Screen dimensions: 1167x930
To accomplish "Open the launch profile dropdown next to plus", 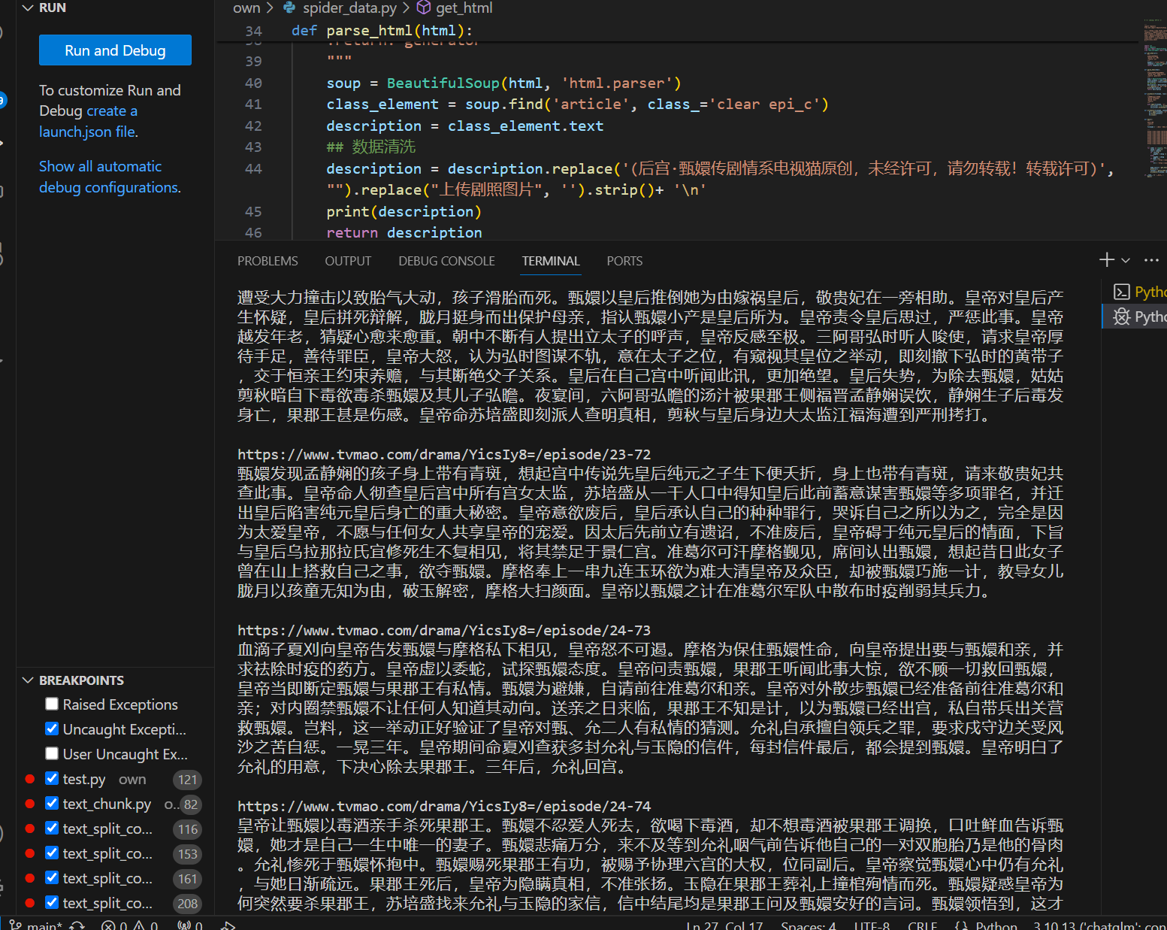I will [x=1126, y=260].
